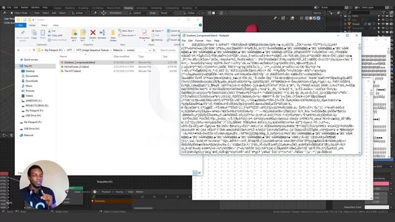Open Notepad Format menu
395x222 pixels.
[x=199, y=41]
